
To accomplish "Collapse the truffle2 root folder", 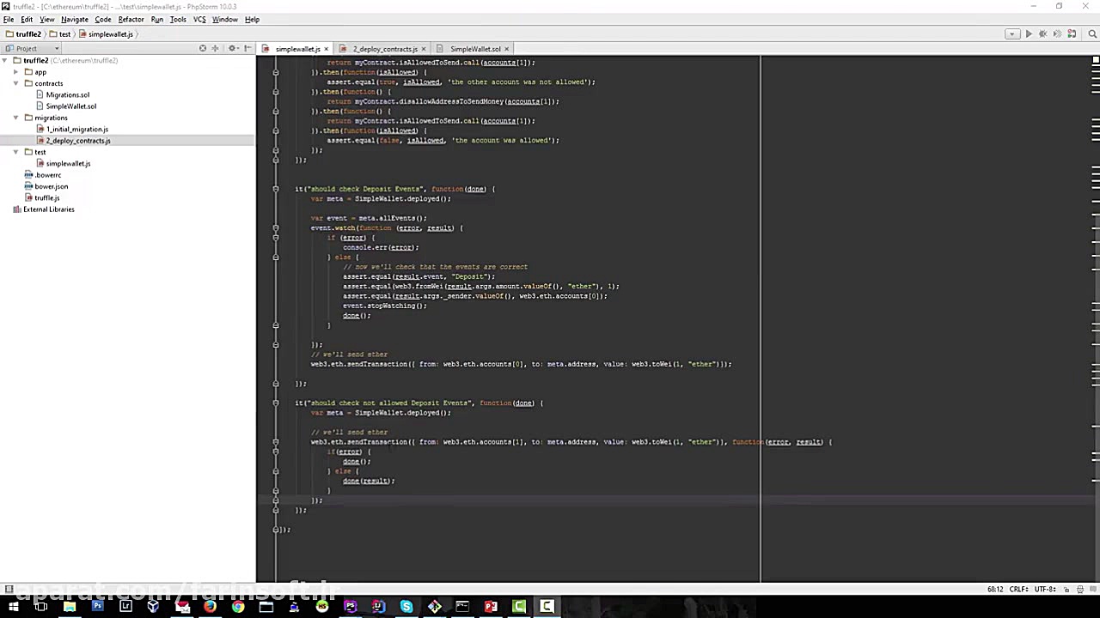I will 4,61.
